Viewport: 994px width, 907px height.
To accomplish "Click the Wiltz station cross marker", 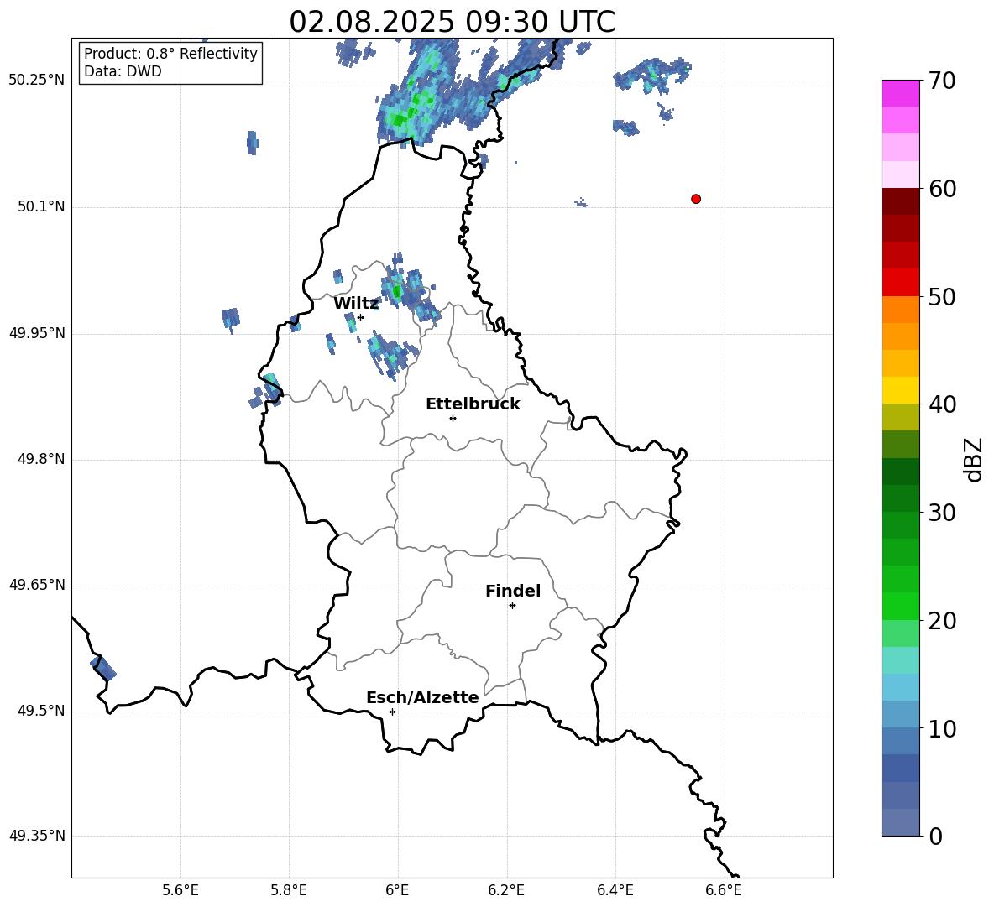I will pyautogui.click(x=361, y=317).
